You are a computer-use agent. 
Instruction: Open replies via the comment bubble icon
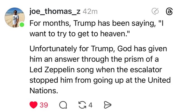click(63, 105)
